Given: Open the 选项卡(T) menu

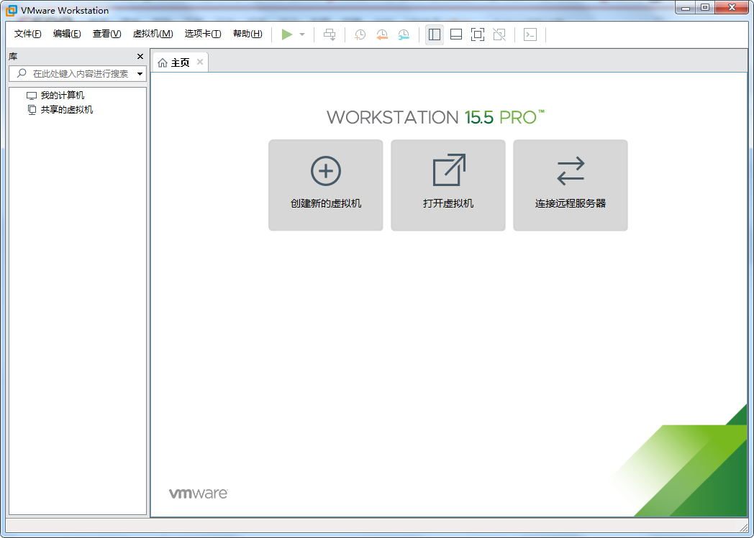Looking at the screenshot, I should (202, 34).
